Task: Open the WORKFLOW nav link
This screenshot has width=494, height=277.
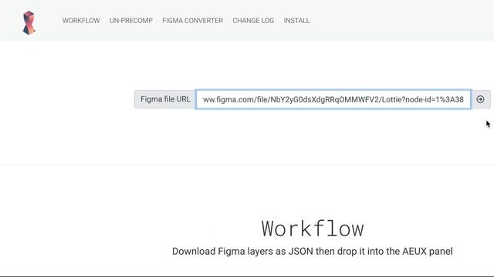Action: coord(81,21)
